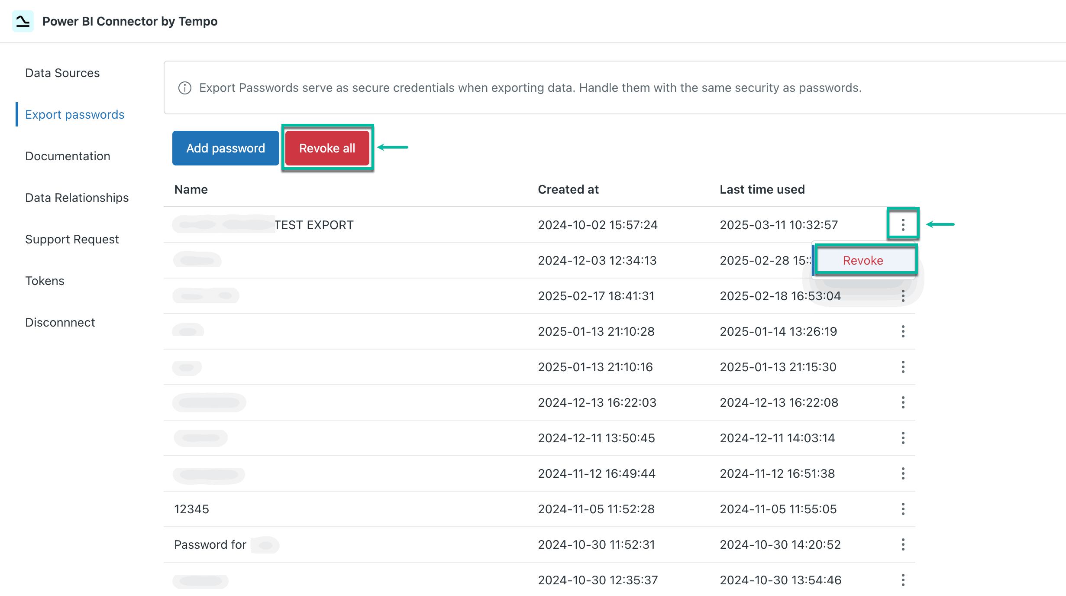
Task: Click the kebab menu beside 2024-12-13 entry
Action: (903, 402)
